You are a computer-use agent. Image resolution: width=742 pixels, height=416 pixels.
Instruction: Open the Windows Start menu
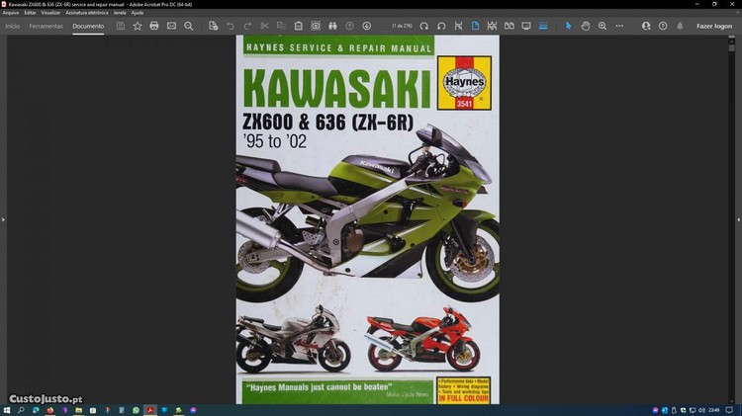click(x=8, y=409)
